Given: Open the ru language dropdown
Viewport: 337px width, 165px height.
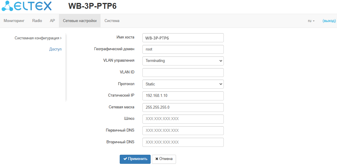Looking at the screenshot, I should pyautogui.click(x=311, y=21).
